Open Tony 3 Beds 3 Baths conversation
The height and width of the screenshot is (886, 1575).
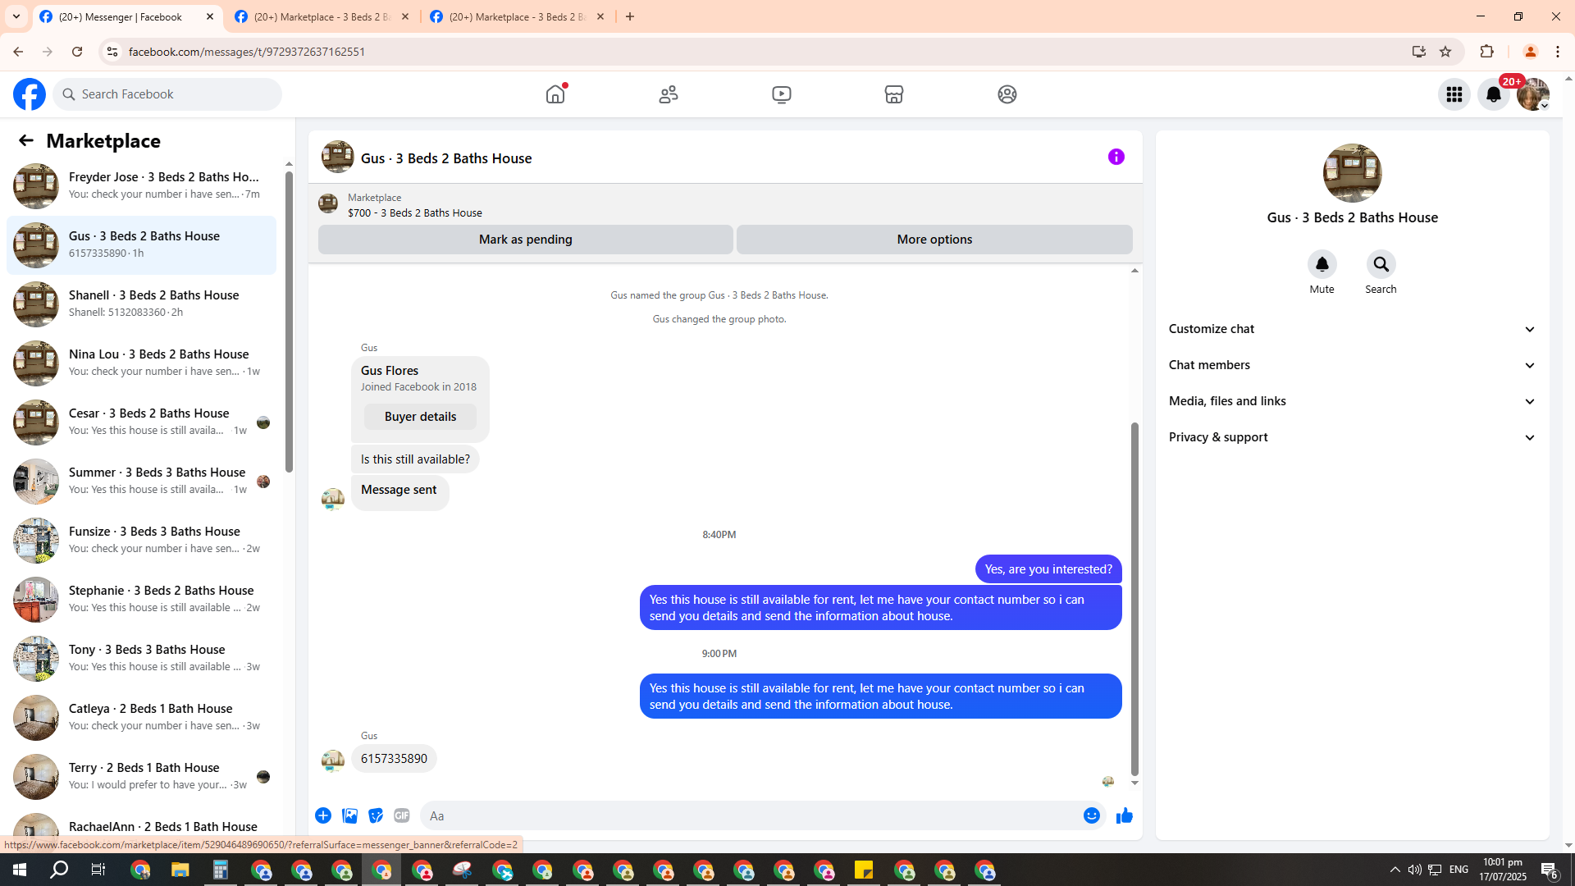141,658
